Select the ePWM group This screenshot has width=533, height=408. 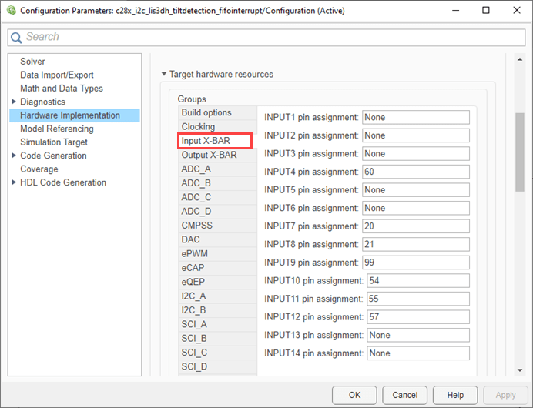coord(194,253)
